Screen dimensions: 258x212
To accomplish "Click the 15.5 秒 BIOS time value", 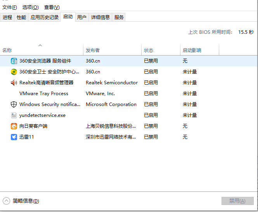I will 246,32.
